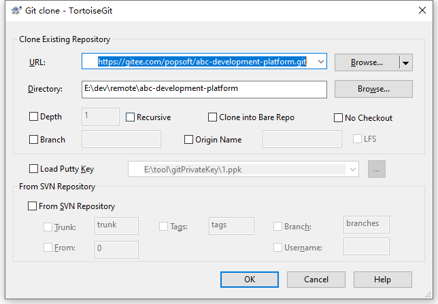This screenshot has width=438, height=304.
Task: Click the TortoiseGit turtle title bar icon
Action: click(16, 11)
